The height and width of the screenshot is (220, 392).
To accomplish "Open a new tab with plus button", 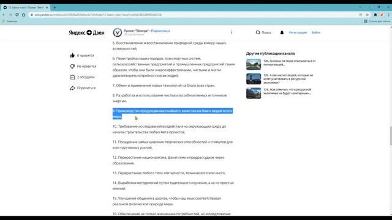I will (55, 7).
